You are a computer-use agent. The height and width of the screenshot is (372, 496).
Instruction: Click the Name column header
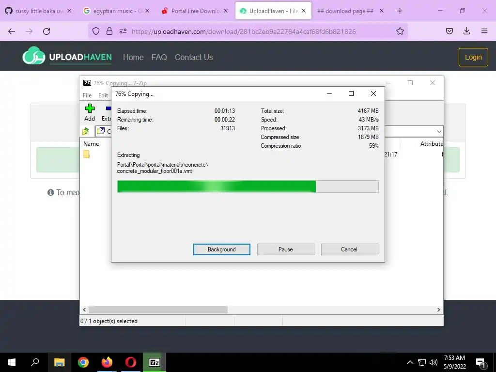click(91, 143)
